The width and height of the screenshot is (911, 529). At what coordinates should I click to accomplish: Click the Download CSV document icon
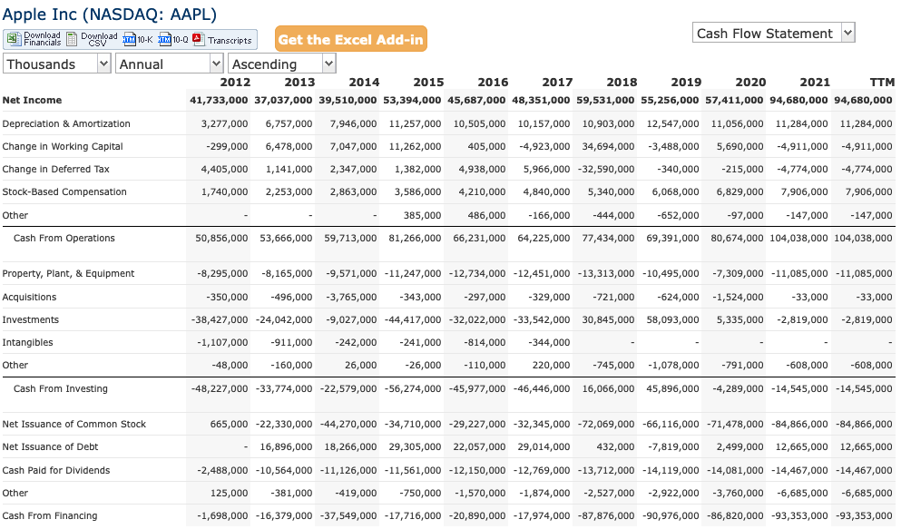point(72,40)
